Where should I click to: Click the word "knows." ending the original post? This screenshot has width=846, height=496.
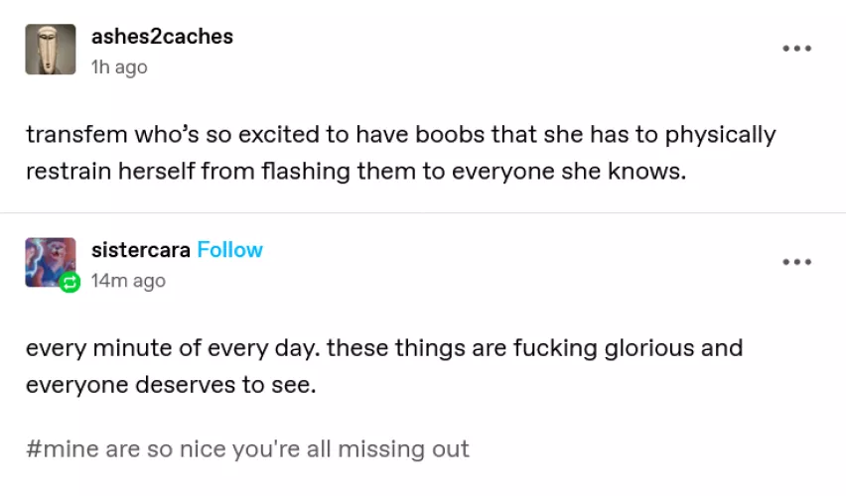click(650, 171)
